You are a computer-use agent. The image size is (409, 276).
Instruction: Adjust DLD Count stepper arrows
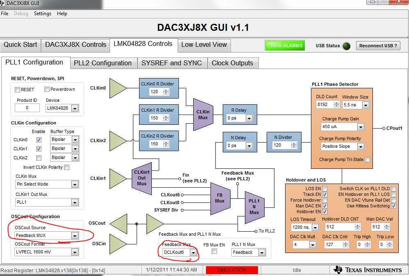[x=337, y=104]
